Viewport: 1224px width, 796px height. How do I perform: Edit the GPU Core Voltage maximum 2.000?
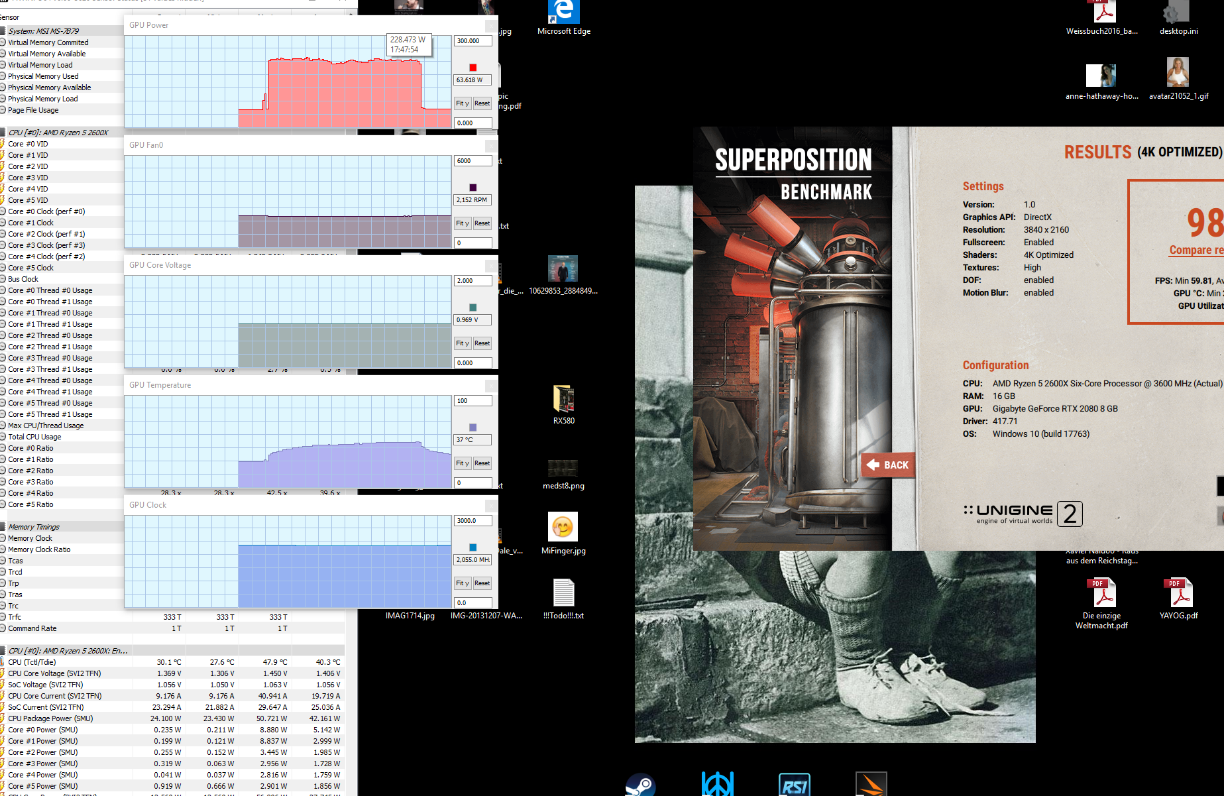point(473,281)
